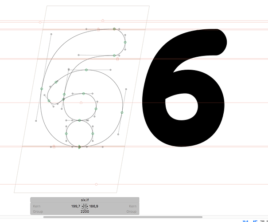Click the green start node triangle at the baseline
Image resolution: width=268 pixels, height=222 pixels.
[x=79, y=146]
